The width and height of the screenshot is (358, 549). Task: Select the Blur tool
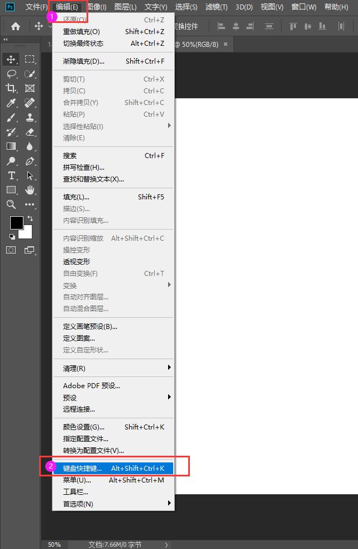point(30,146)
